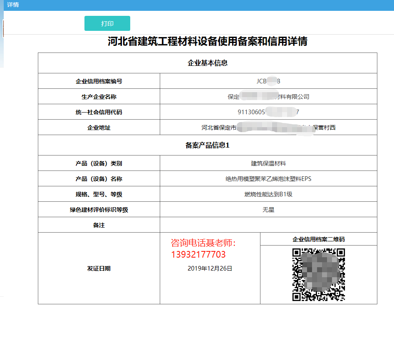
Task: Click the 打印 print button
Action: click(x=107, y=23)
